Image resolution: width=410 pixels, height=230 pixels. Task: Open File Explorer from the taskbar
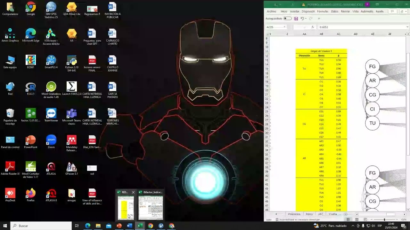pos(98,226)
